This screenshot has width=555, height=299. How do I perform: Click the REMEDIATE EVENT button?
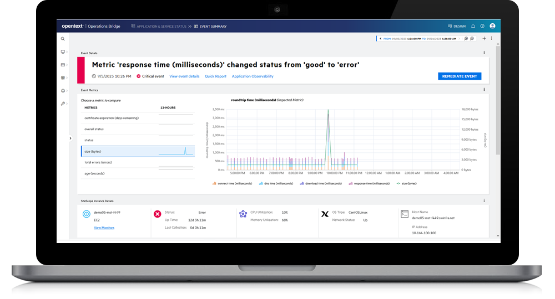pos(459,76)
